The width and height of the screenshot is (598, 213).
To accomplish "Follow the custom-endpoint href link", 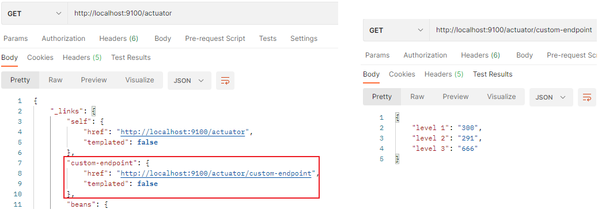I will [x=216, y=173].
